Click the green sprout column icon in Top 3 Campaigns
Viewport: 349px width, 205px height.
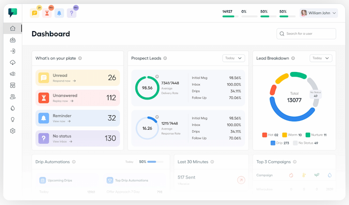tap(316, 175)
